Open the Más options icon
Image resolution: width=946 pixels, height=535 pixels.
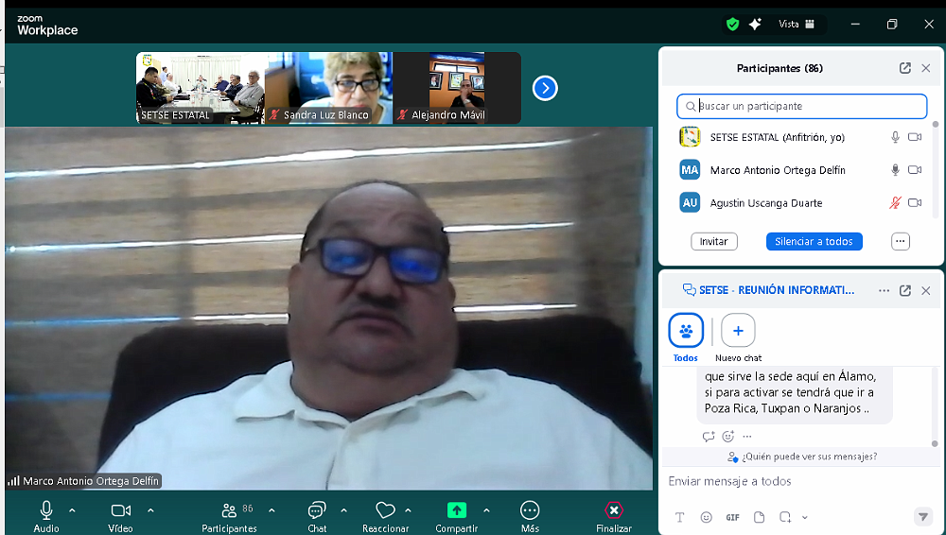pos(530,510)
